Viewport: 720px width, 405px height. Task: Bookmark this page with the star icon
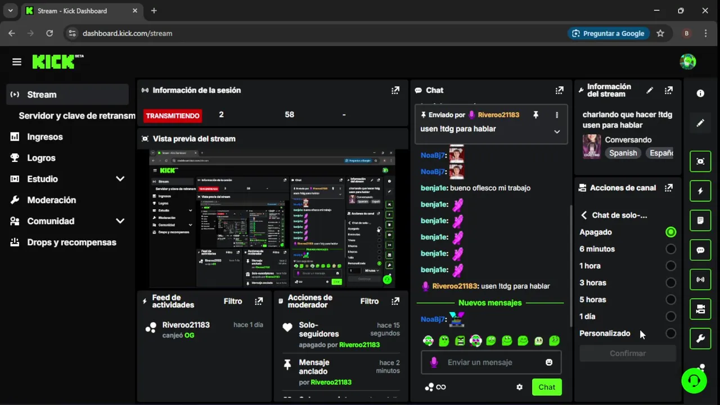click(660, 33)
